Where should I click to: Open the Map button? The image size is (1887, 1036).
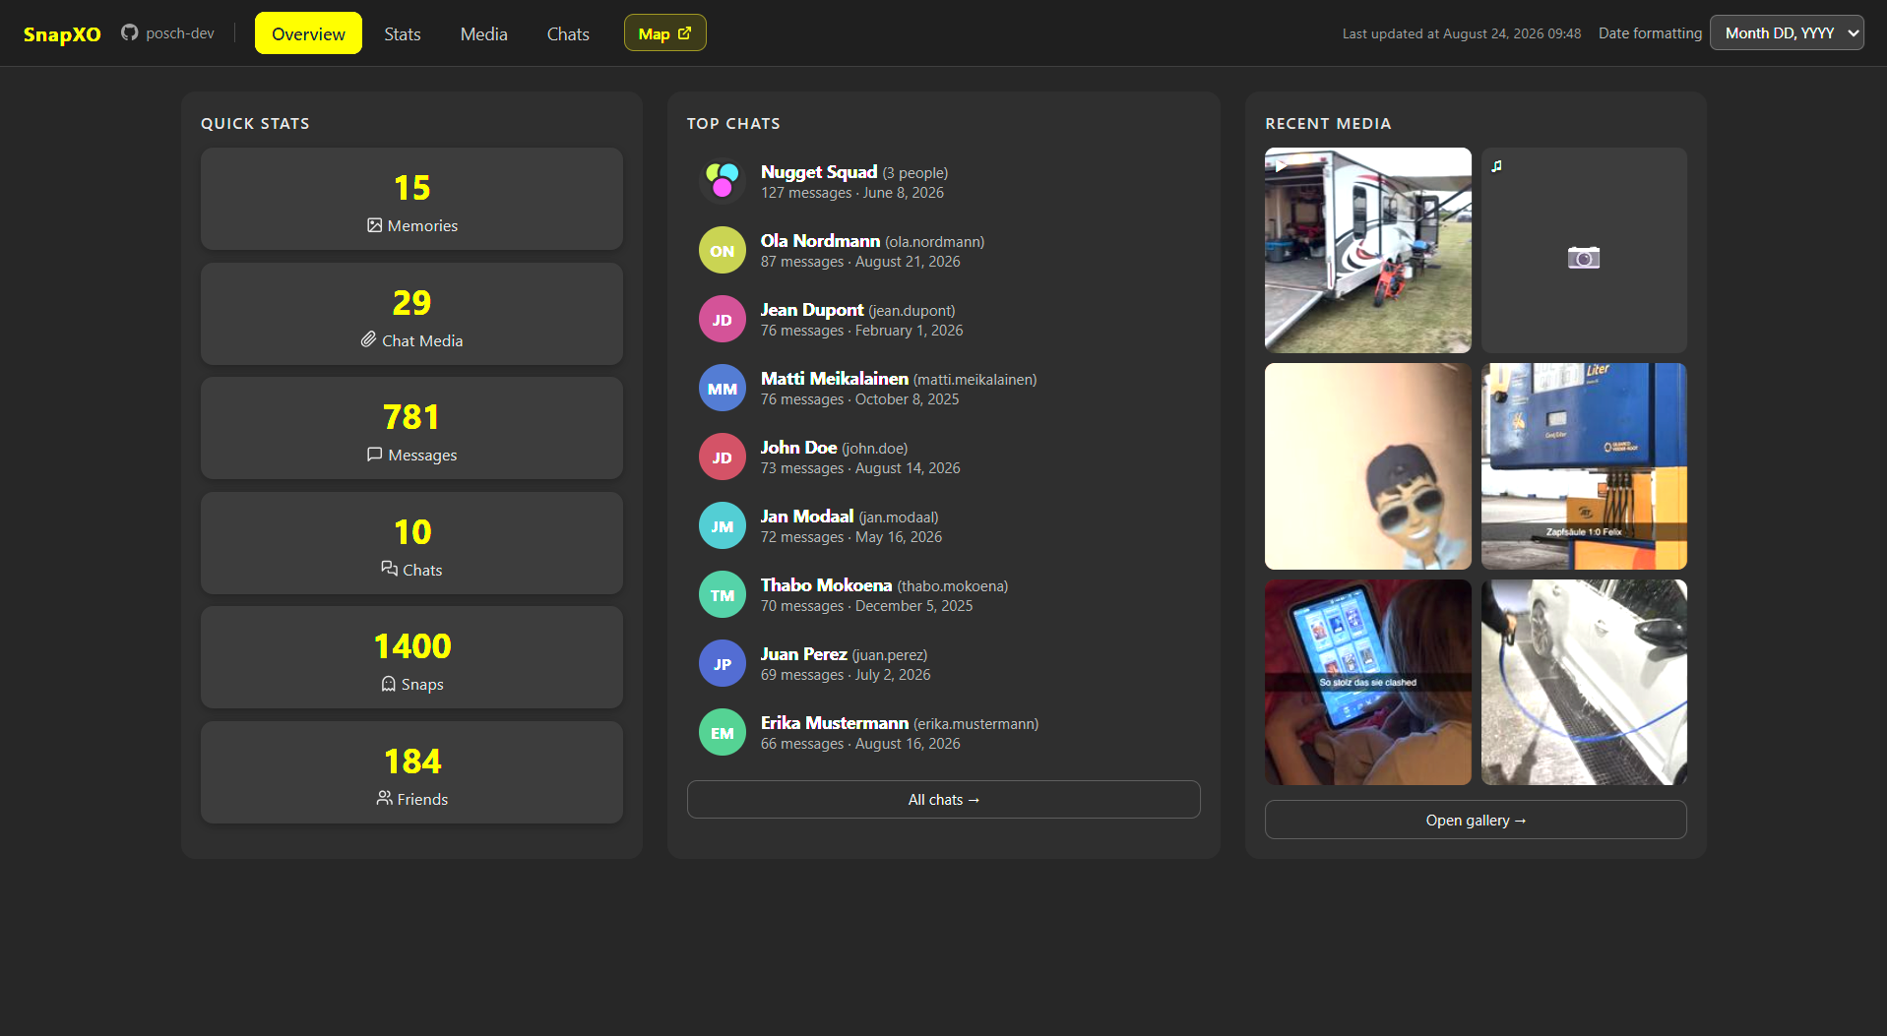pos(665,33)
